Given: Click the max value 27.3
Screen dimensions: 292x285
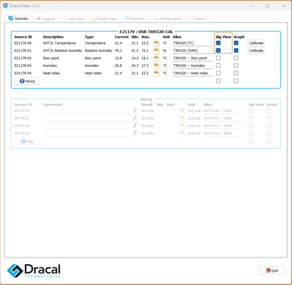Looking at the screenshot, I should (145, 65).
